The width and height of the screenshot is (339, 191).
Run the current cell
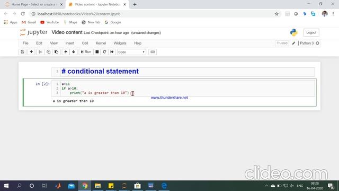(86, 52)
